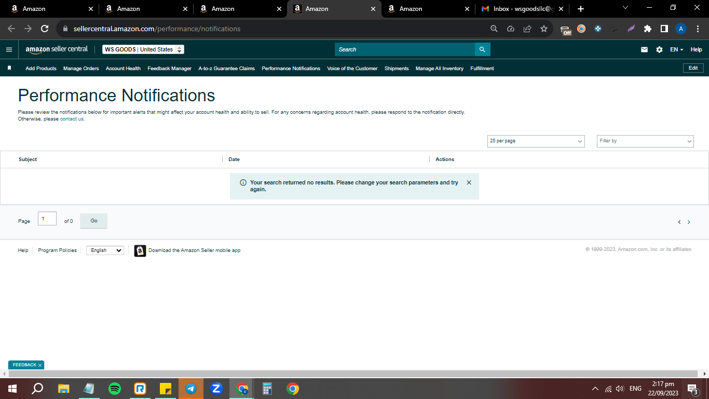Switch to the Gmail Inbox tab
Image resolution: width=709 pixels, height=399 pixels.
pyautogui.click(x=523, y=9)
